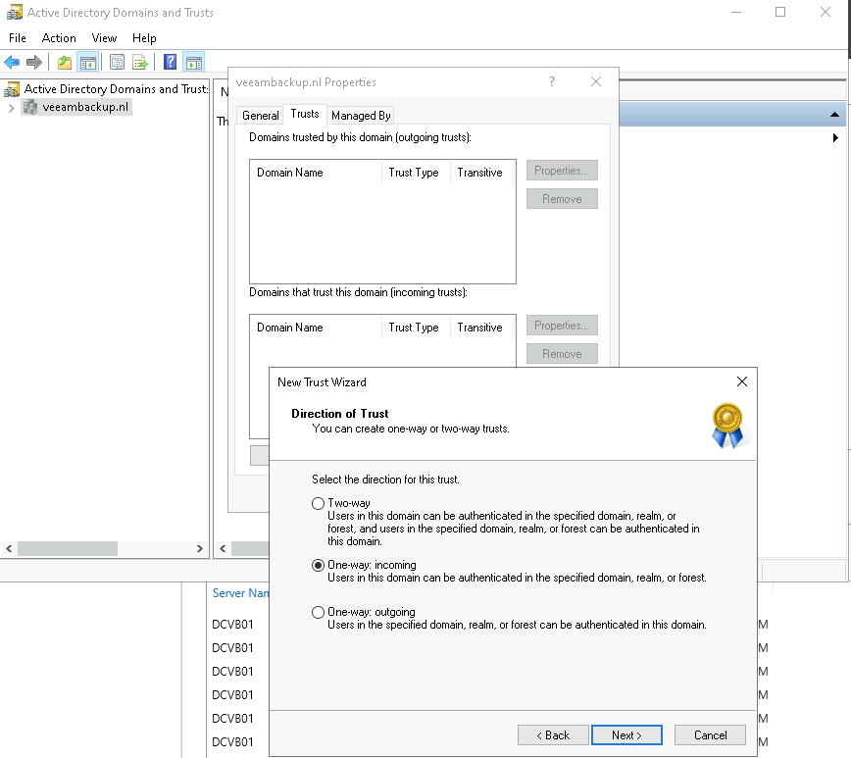This screenshot has width=851, height=758.
Task: Click Next in New Trust Wizard
Action: click(626, 734)
